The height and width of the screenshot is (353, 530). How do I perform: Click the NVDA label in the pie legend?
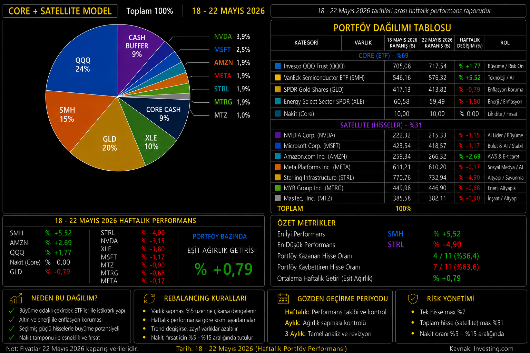(223, 37)
